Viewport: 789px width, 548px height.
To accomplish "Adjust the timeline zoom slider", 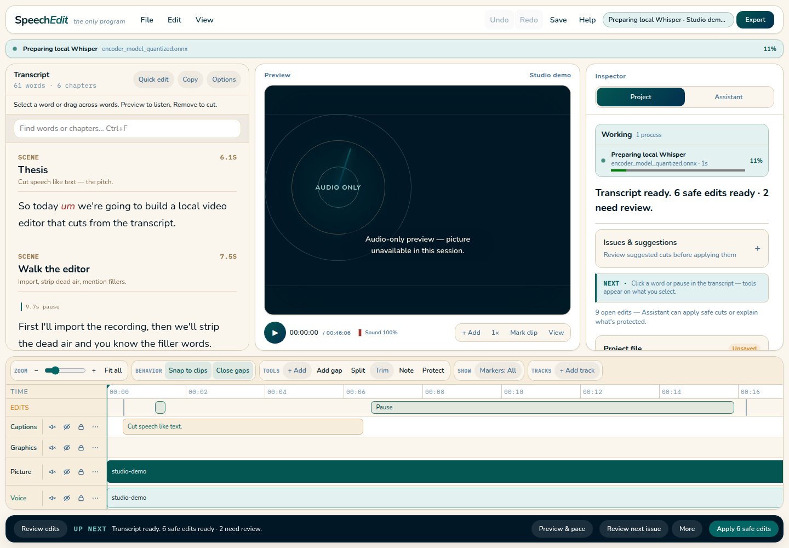I will 65,370.
